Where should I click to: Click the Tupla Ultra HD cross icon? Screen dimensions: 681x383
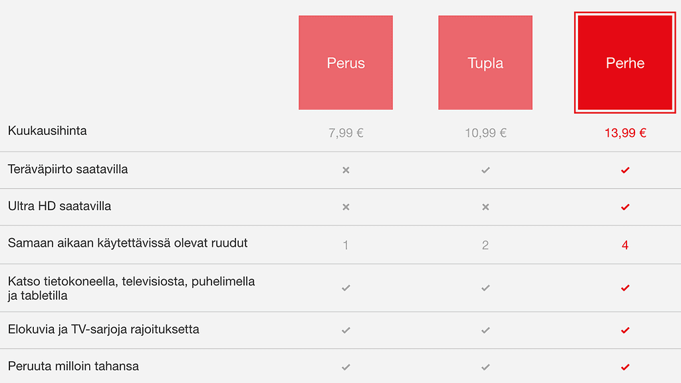485,207
